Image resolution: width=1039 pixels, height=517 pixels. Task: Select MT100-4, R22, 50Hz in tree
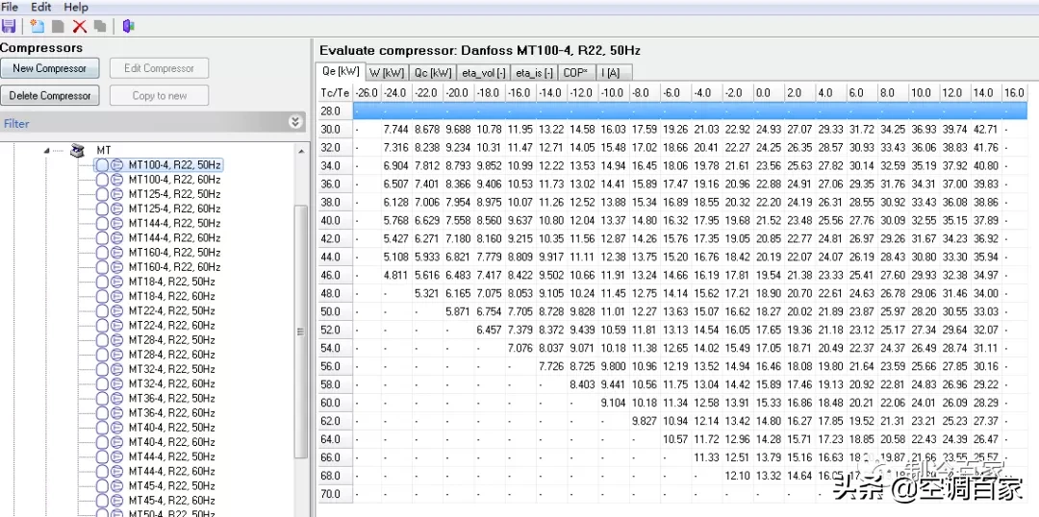coord(175,164)
